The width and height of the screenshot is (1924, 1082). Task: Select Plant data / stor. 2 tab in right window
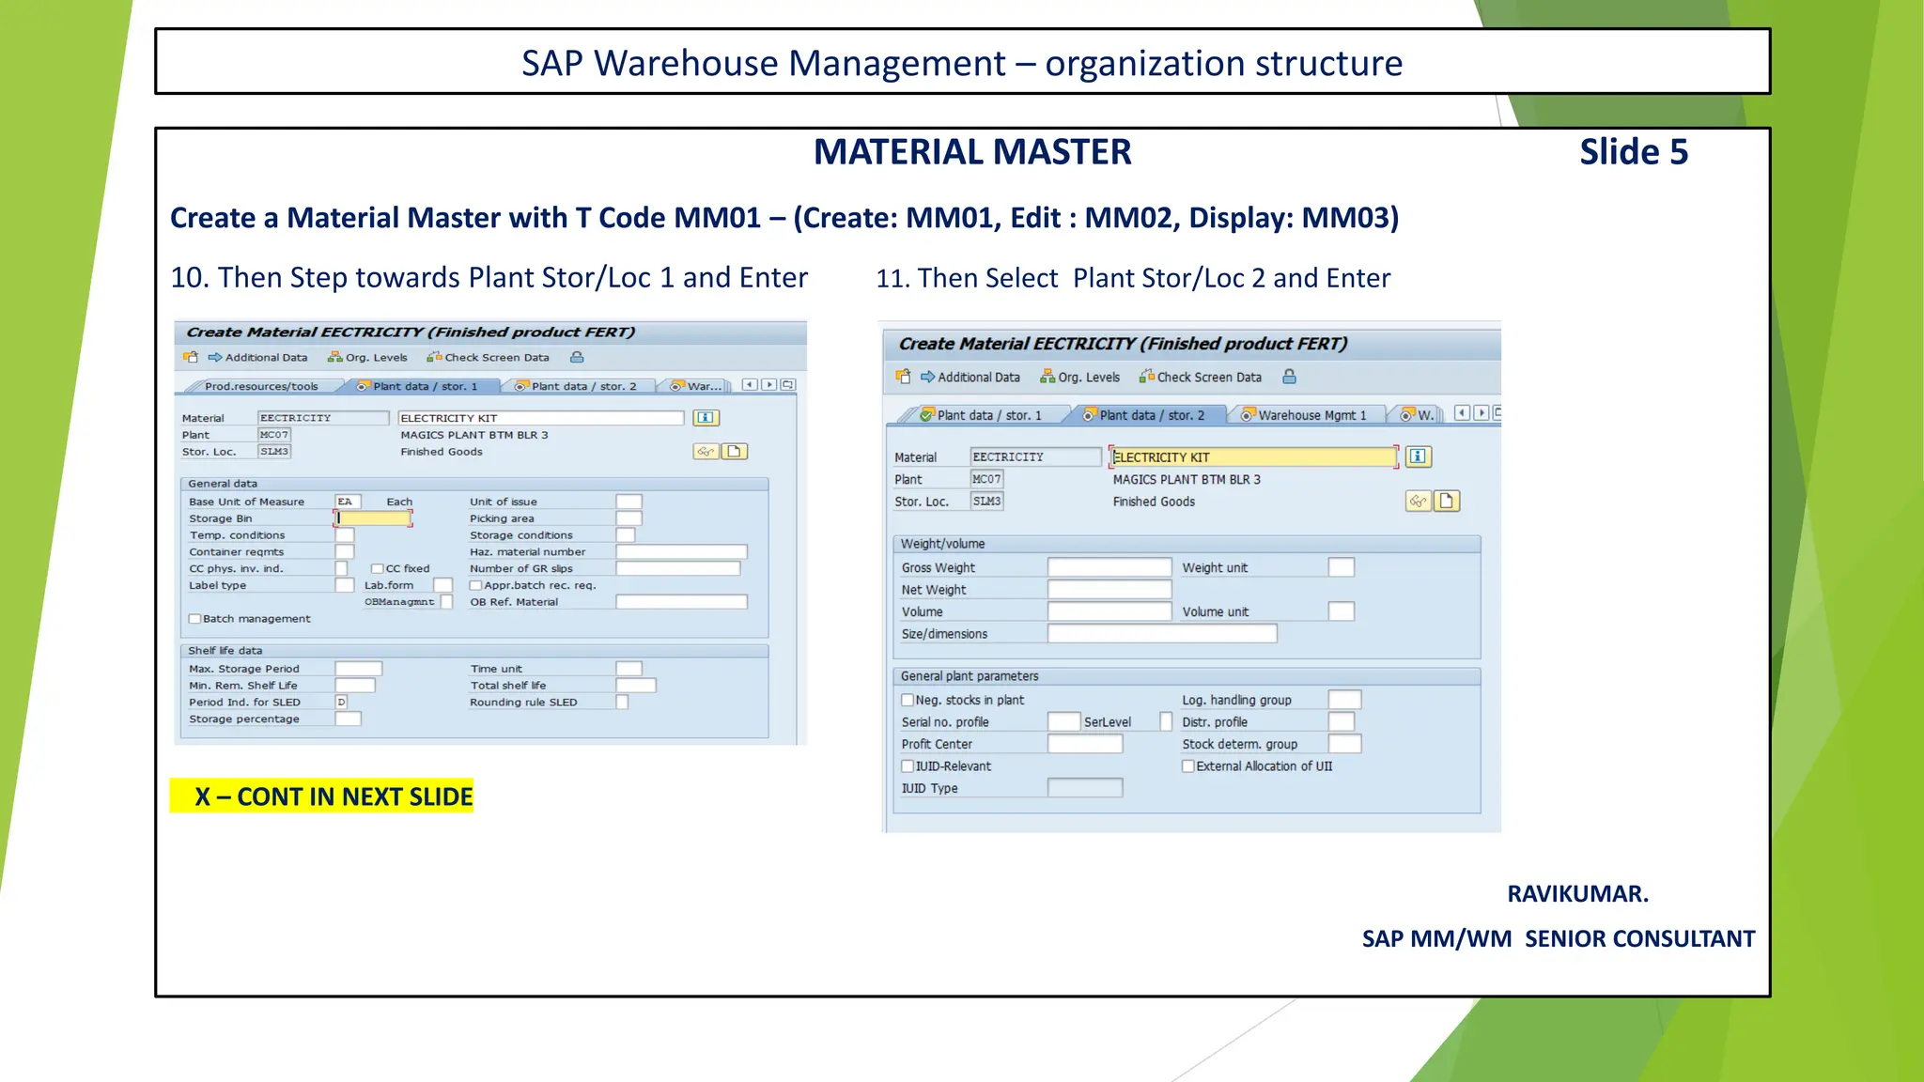pos(1146,415)
